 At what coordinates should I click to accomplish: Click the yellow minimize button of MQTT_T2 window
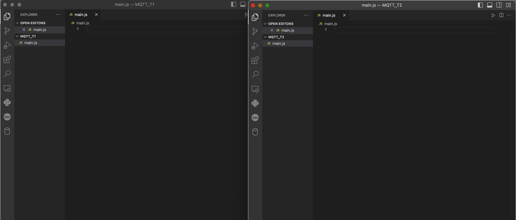(260, 5)
